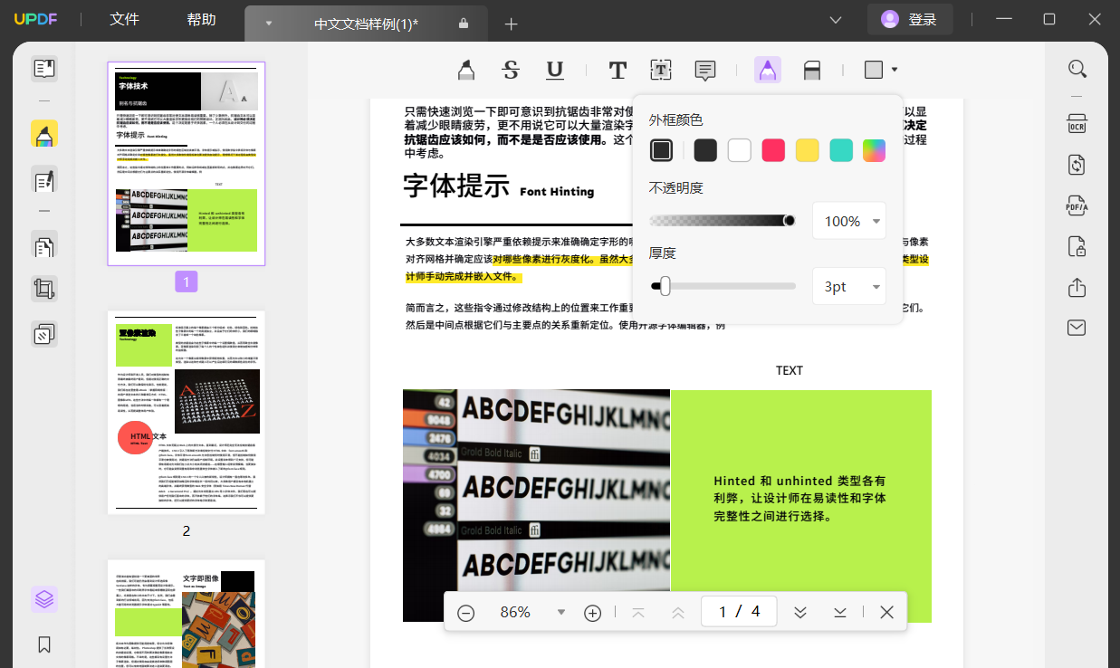Viewport: 1120px width, 668px height.
Task: Open comment mode in left sidebar
Action: pos(44,134)
